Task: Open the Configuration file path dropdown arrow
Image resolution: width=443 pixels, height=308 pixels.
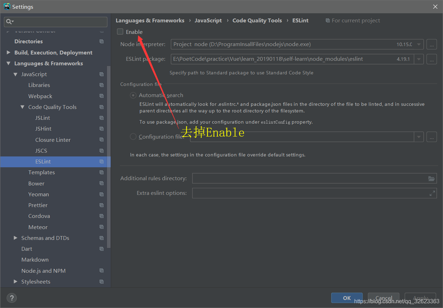Action: pyautogui.click(x=419, y=137)
